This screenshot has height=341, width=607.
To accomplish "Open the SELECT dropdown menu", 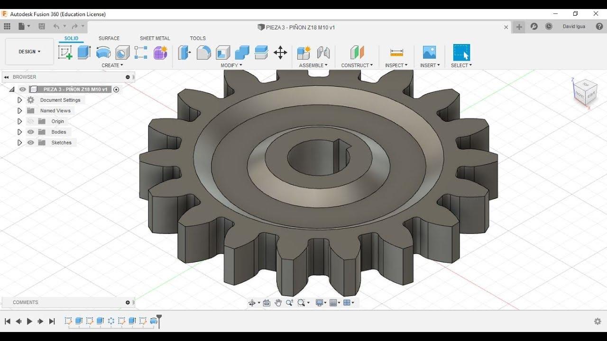I will (461, 65).
